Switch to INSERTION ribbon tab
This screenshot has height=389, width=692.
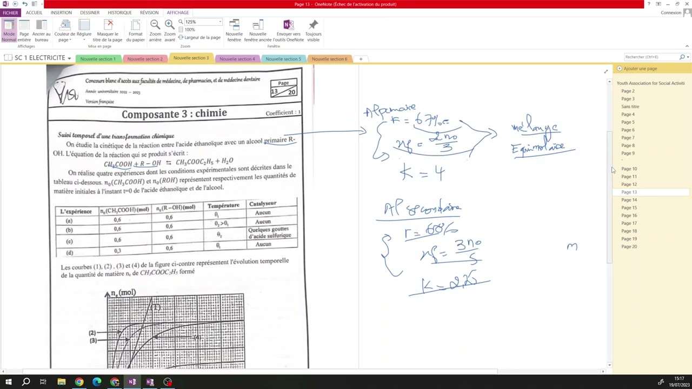pyautogui.click(x=61, y=12)
